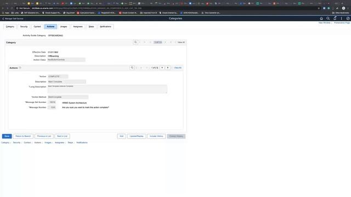The width and height of the screenshot is (351, 197).
Task: Click the Action Method field
Action: pyautogui.click(x=68, y=97)
